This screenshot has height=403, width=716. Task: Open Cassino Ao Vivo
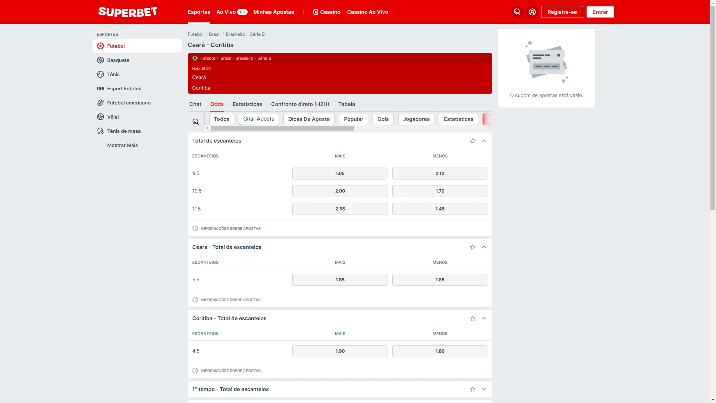[x=367, y=12]
